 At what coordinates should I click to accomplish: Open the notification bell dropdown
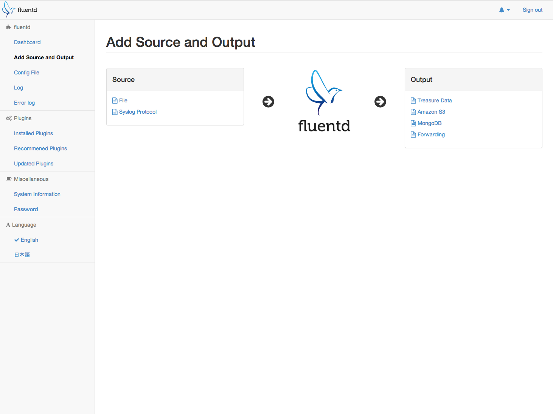pos(504,10)
